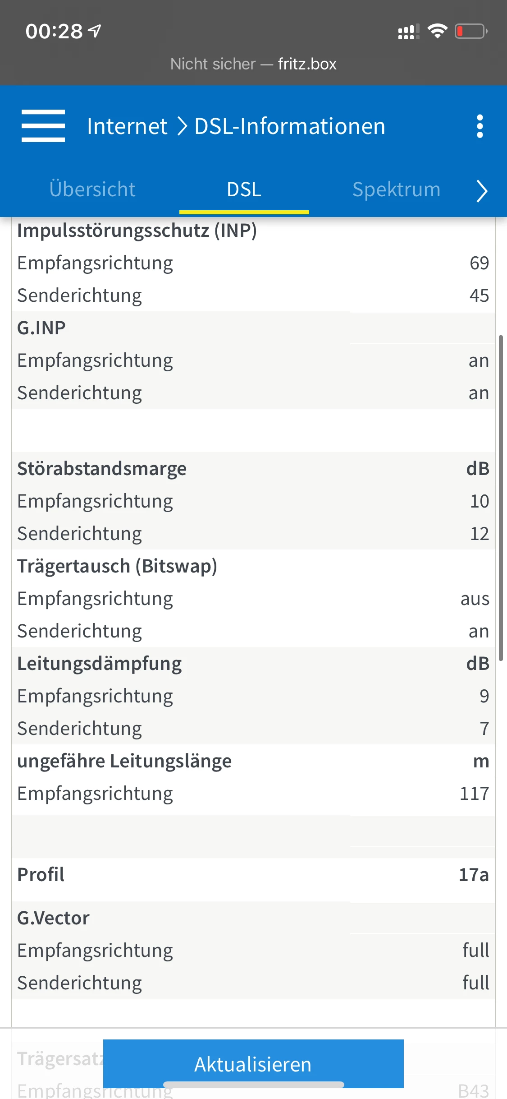The width and height of the screenshot is (507, 1099).
Task: Open the three-dot options menu
Action: point(480,126)
